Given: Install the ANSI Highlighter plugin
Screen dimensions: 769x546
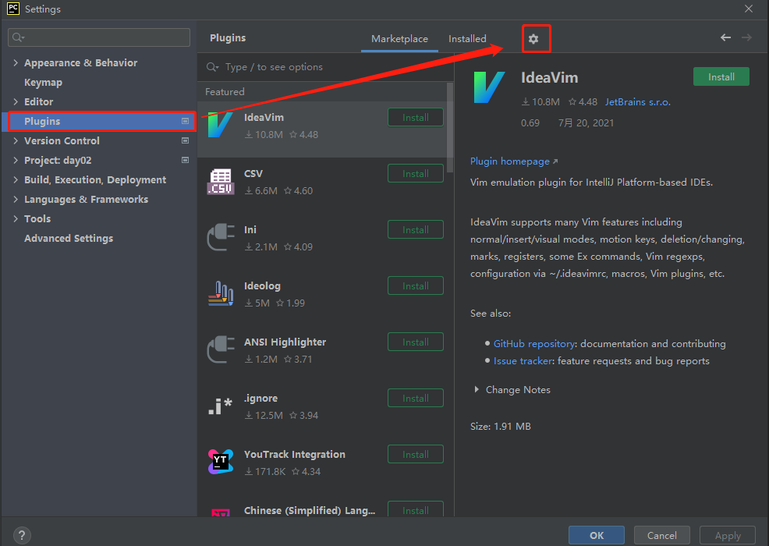Looking at the screenshot, I should click(416, 342).
